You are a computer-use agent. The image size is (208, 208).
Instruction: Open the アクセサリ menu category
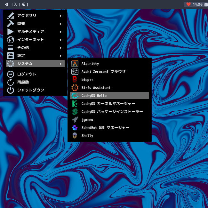(x=35, y=16)
